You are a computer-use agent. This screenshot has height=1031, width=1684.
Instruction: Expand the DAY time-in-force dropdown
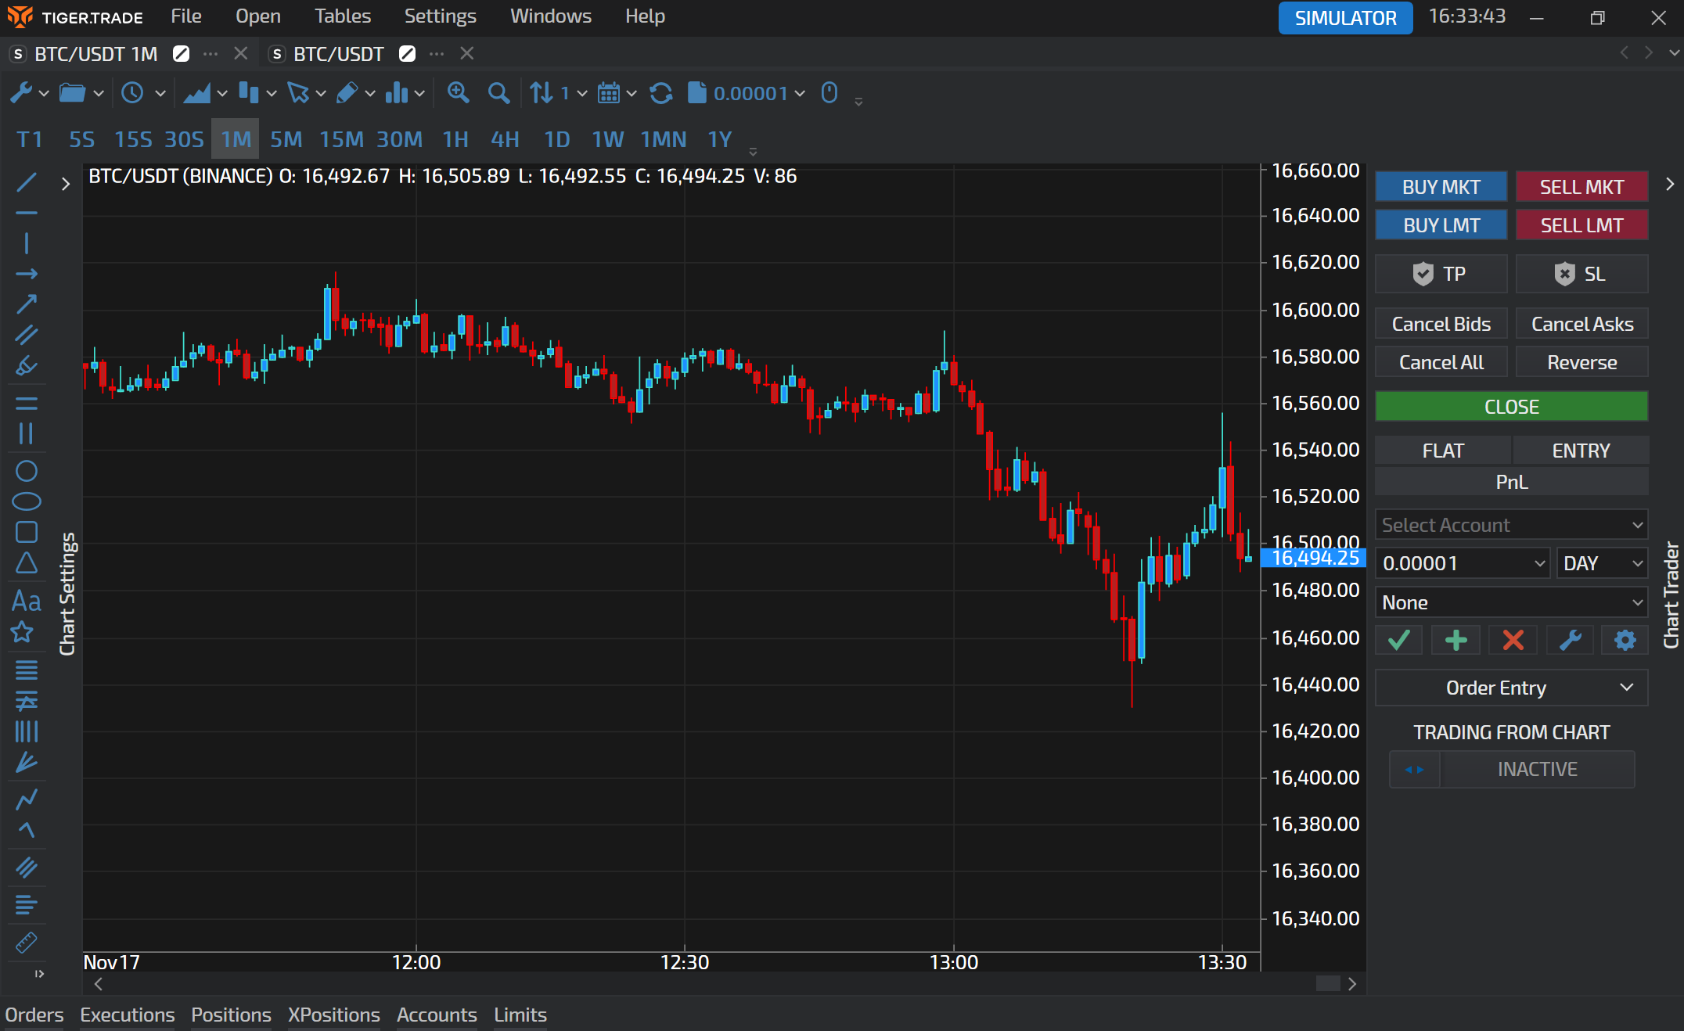tap(1602, 563)
